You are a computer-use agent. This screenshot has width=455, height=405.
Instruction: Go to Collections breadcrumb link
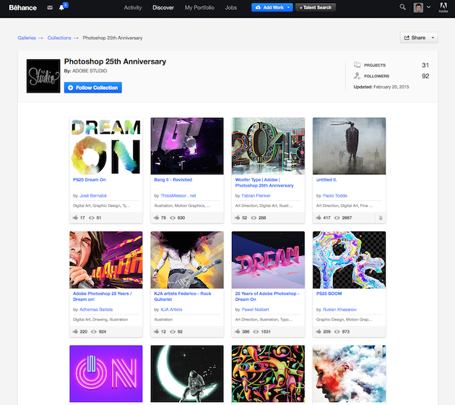[x=59, y=38]
